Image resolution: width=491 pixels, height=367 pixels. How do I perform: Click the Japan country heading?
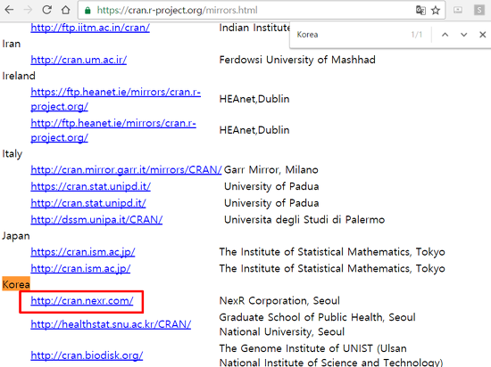tap(16, 236)
